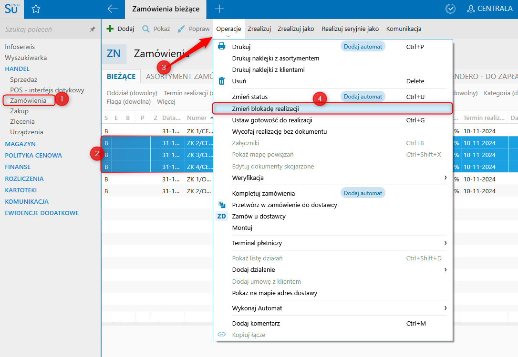Click the back arrow icon
Screen dimensions: 518x357
point(113,9)
